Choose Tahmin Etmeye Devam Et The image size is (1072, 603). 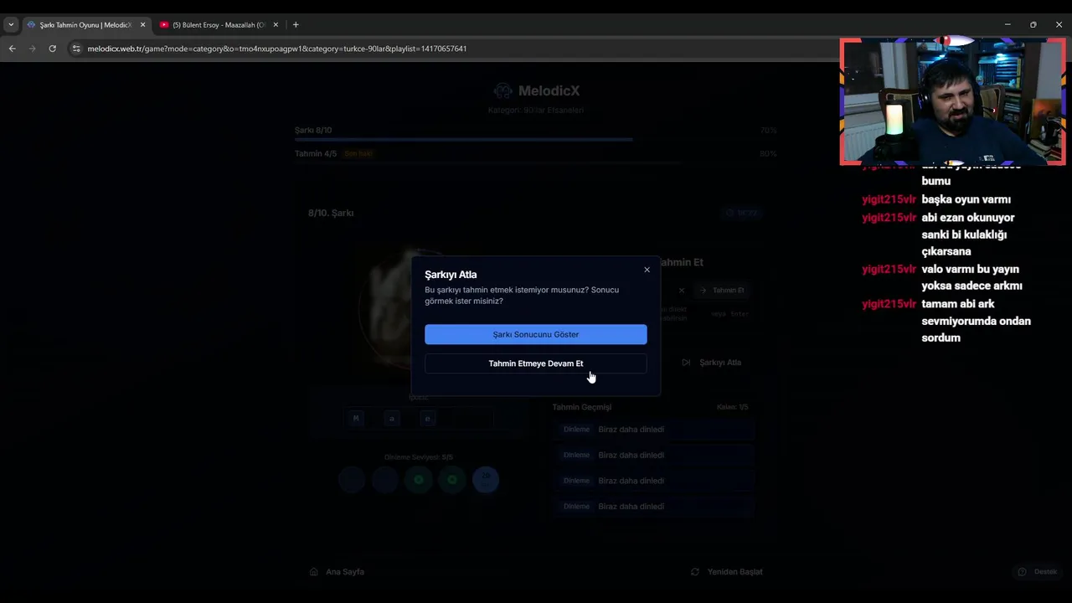(536, 363)
